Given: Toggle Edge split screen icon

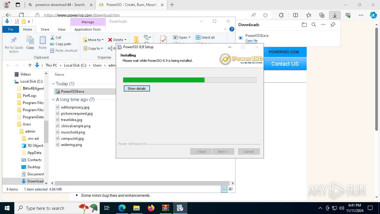Looking at the screenshot, I should (x=295, y=15).
